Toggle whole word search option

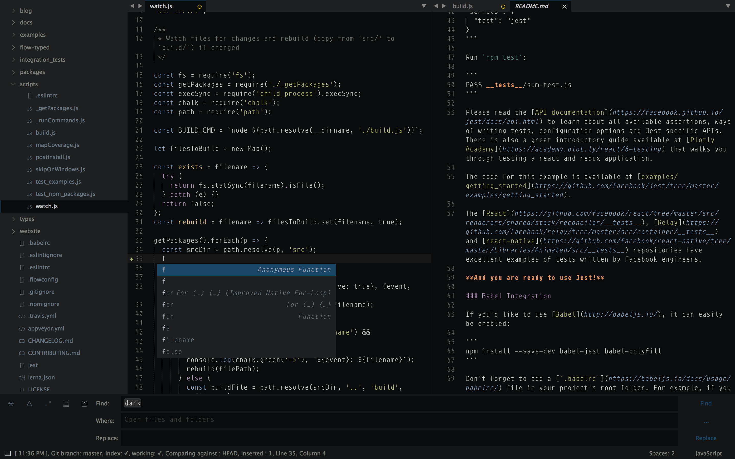pyautogui.click(x=48, y=403)
